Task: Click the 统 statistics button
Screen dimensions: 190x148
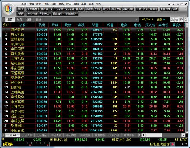Action: [x=177, y=20]
